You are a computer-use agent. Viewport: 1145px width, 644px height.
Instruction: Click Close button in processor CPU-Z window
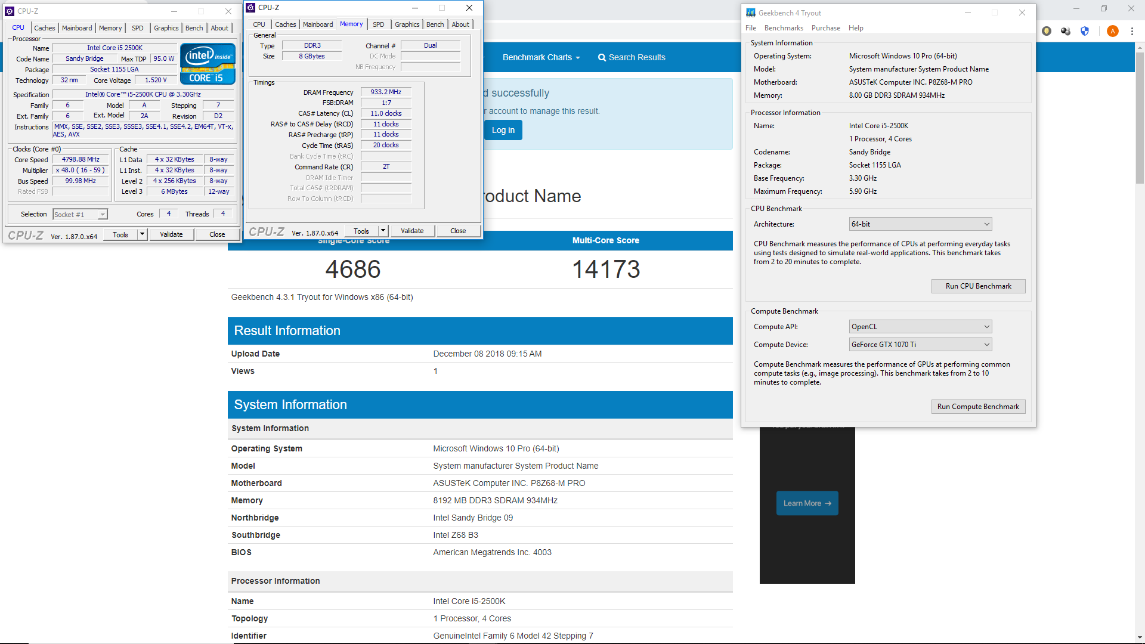click(217, 235)
